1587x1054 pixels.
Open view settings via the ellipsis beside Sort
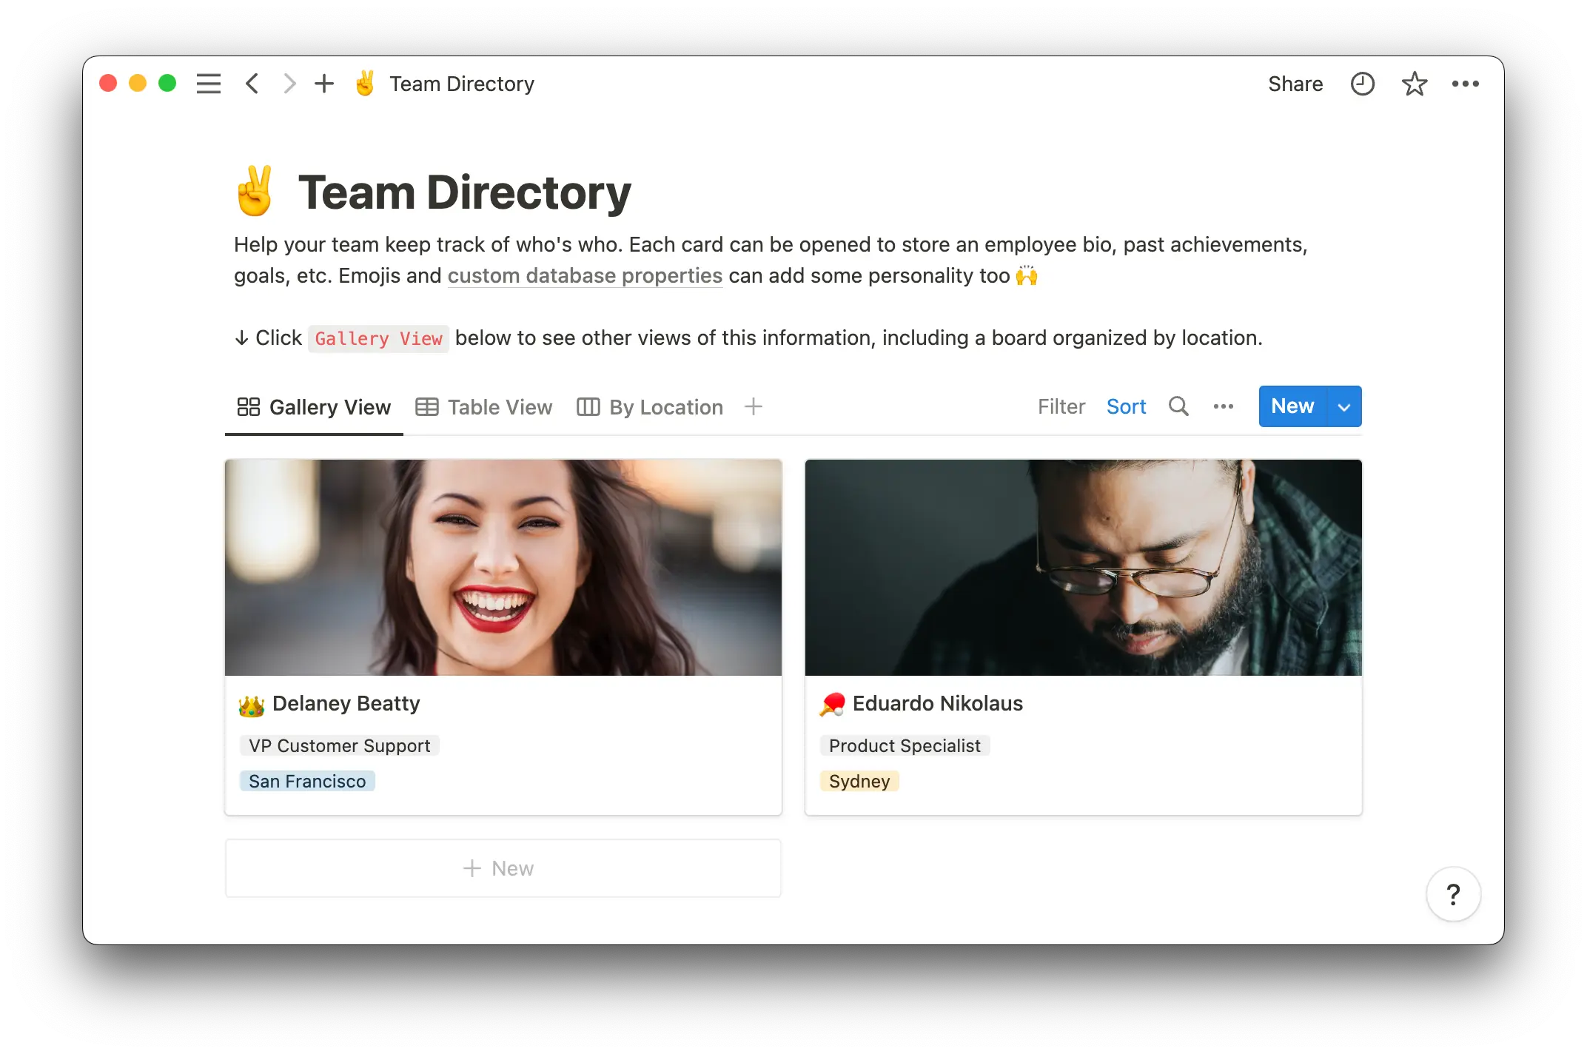coord(1224,406)
